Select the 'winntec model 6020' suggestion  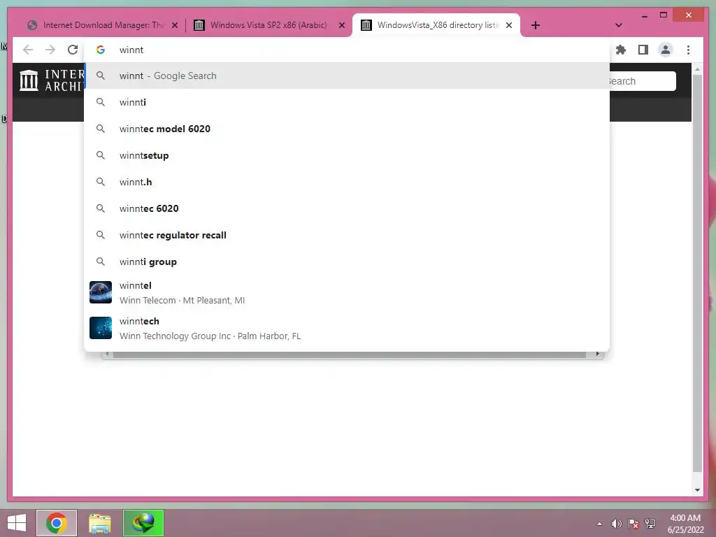[347, 129]
